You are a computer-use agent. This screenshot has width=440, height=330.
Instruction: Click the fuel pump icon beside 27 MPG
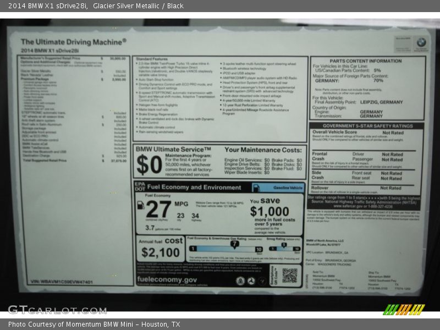141,206
